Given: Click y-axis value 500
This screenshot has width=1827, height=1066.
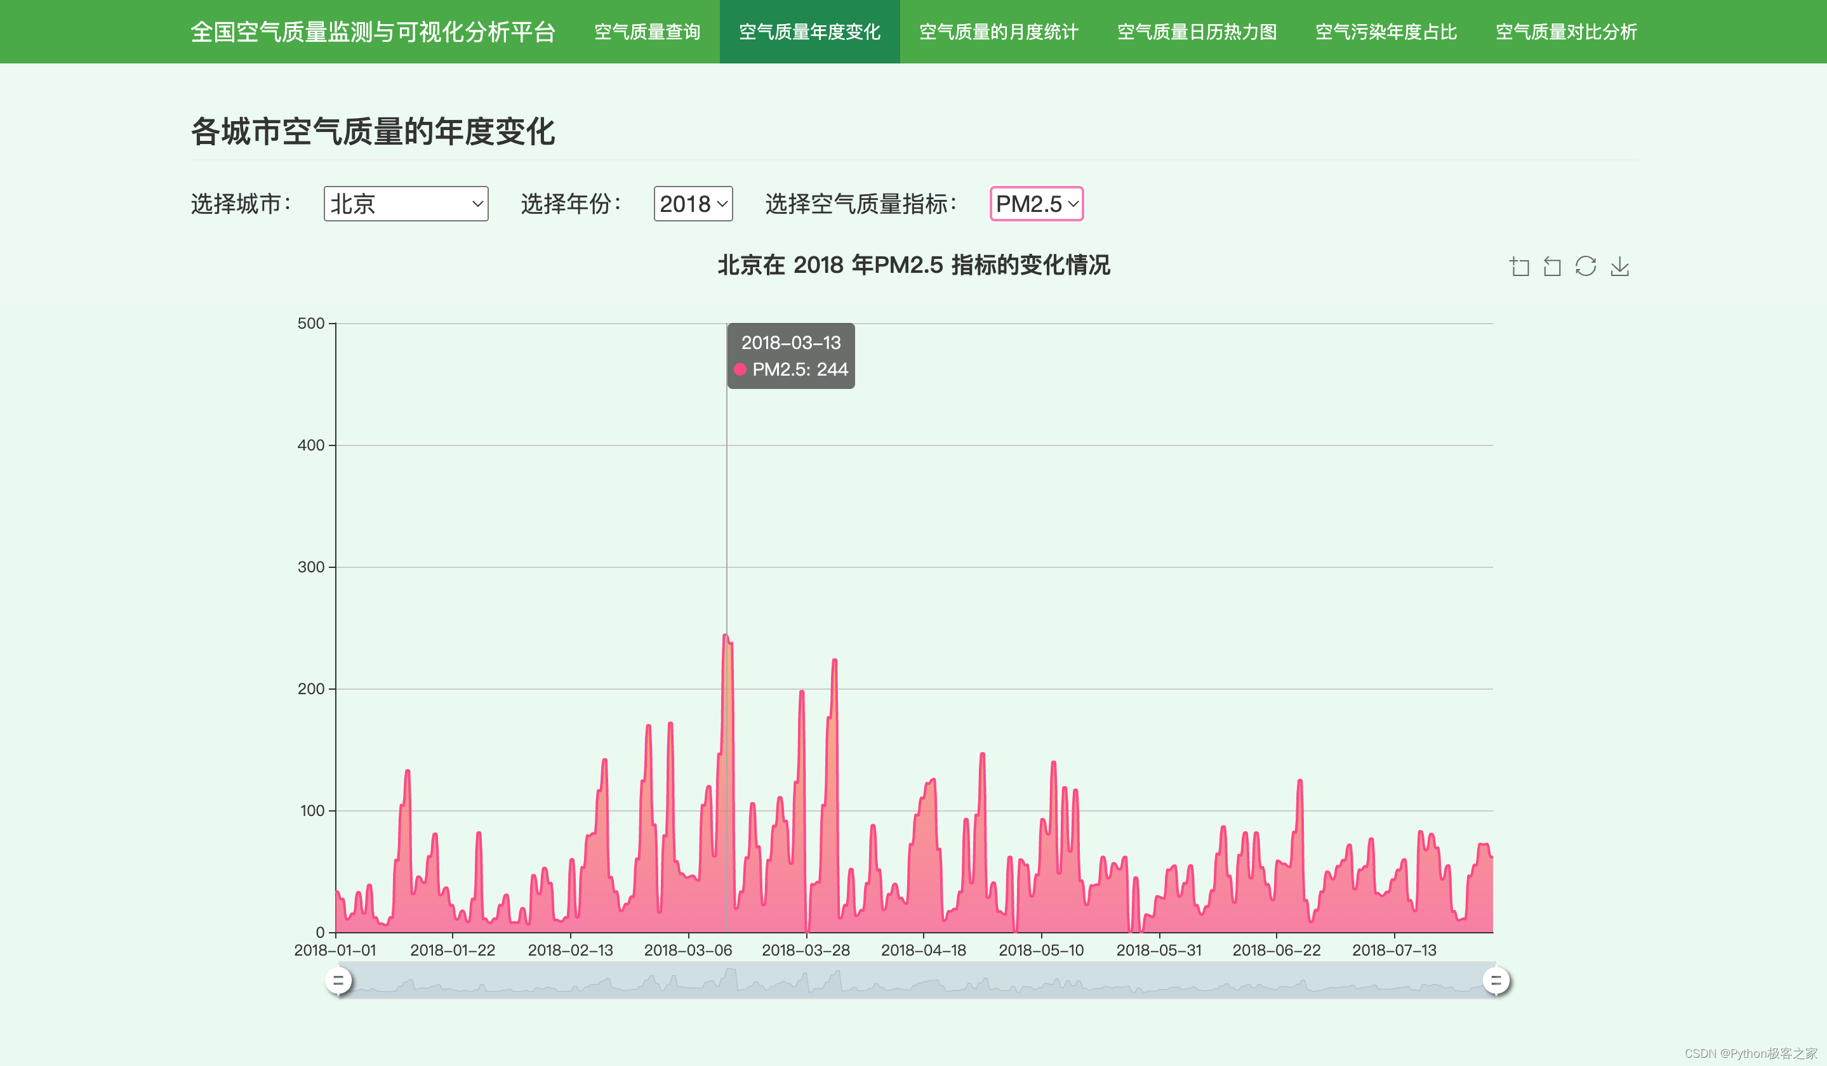Looking at the screenshot, I should point(311,323).
